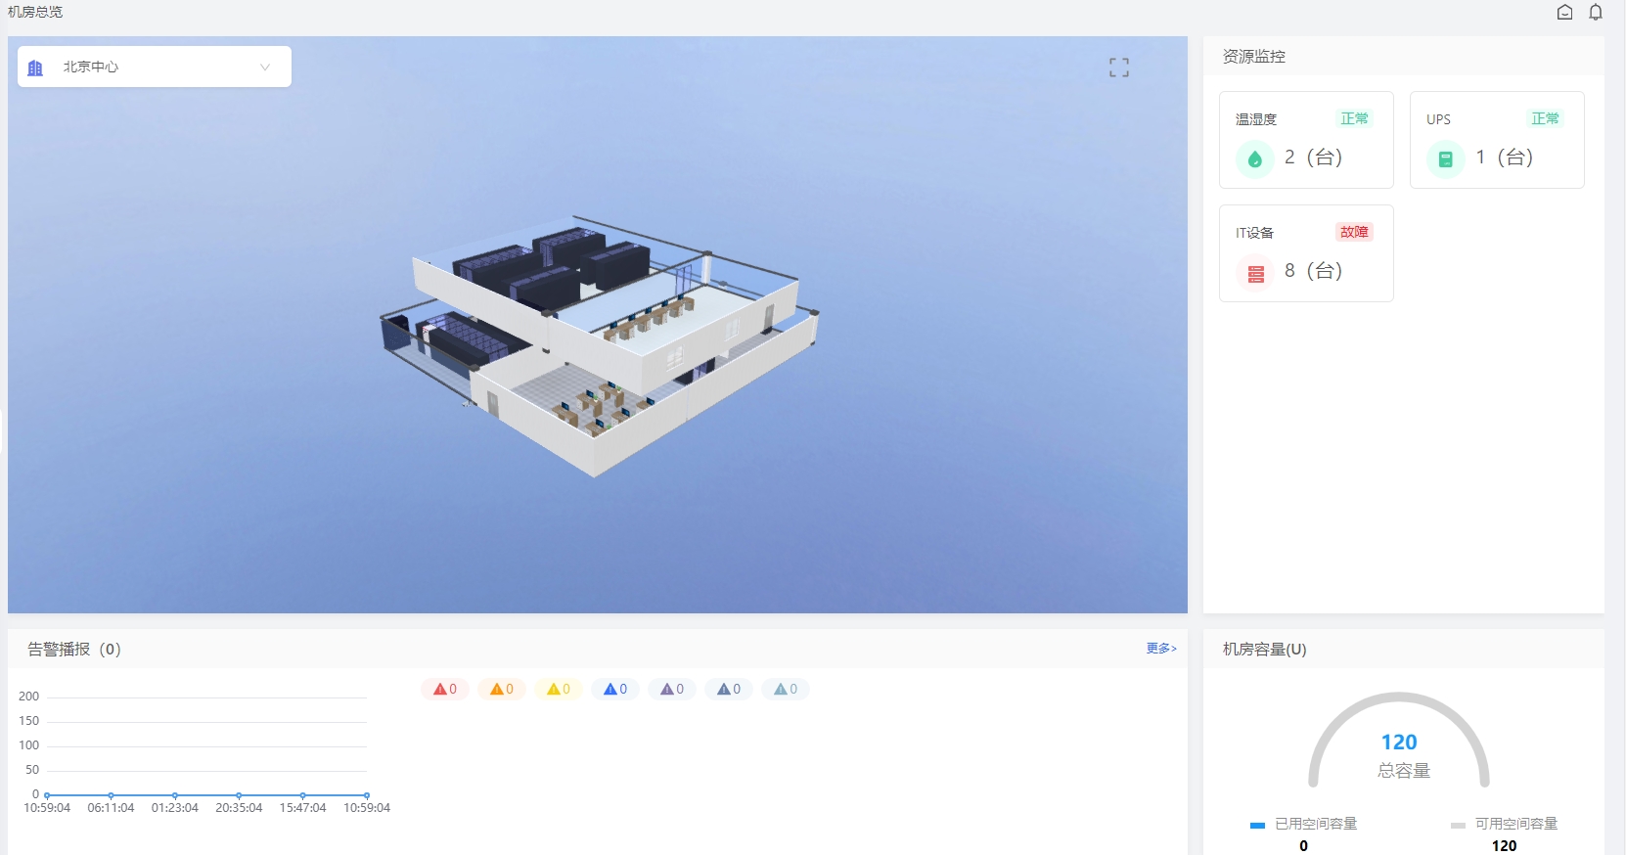Click the 已用空间容量 blue legend swatch
The width and height of the screenshot is (1626, 855).
[x=1257, y=825]
